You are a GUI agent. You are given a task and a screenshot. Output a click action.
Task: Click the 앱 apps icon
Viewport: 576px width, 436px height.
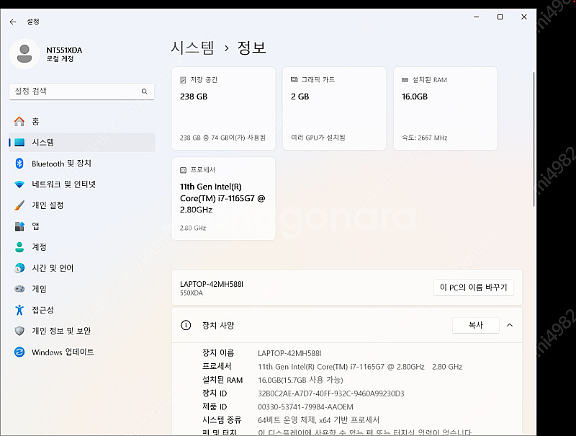pyautogui.click(x=19, y=226)
